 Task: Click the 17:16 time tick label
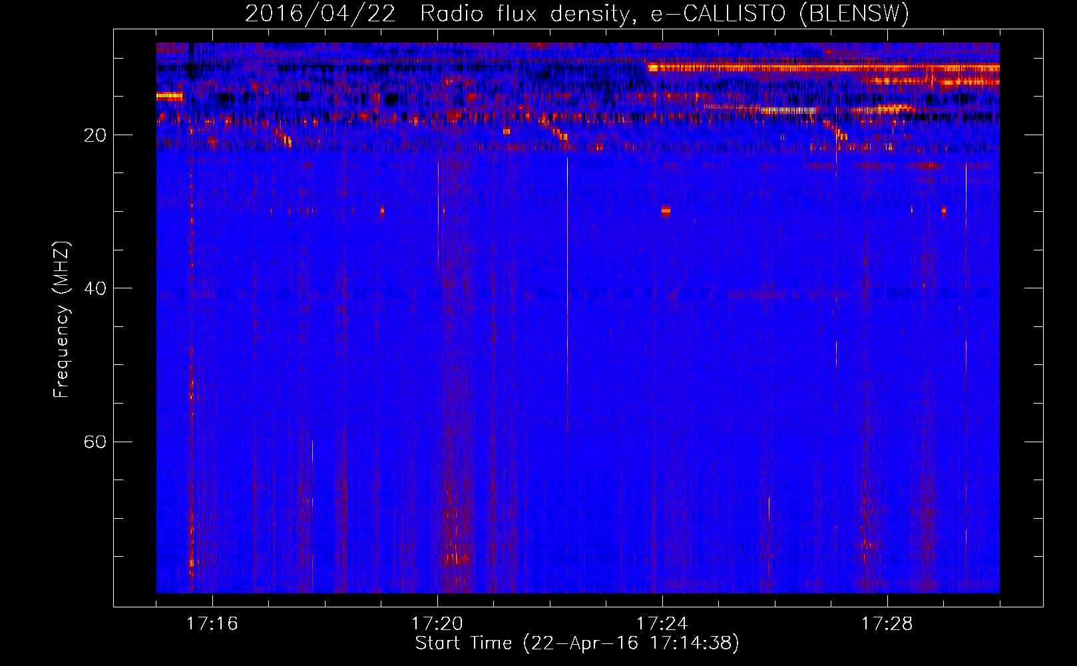(212, 623)
